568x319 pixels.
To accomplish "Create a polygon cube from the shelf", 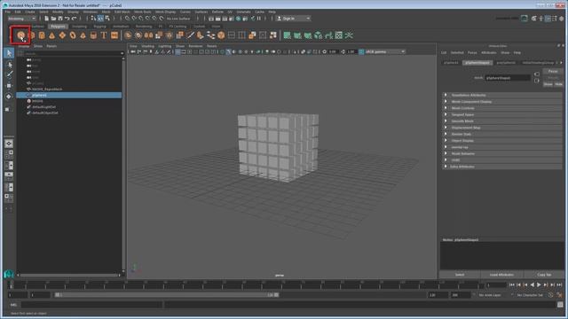I will pyautogui.click(x=32, y=35).
